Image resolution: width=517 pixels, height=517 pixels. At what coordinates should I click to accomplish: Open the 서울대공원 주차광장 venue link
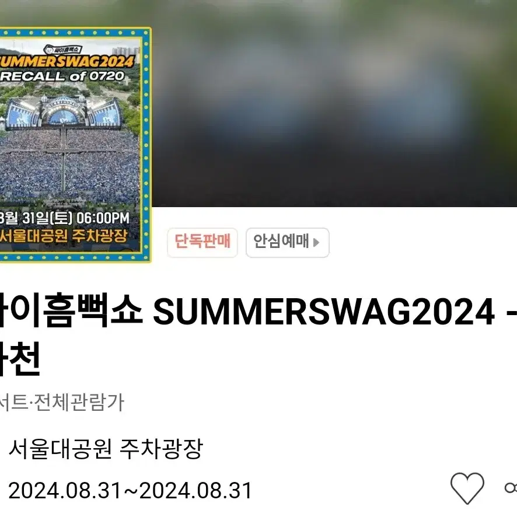coord(106,448)
